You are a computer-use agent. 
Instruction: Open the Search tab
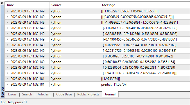(27, 94)
